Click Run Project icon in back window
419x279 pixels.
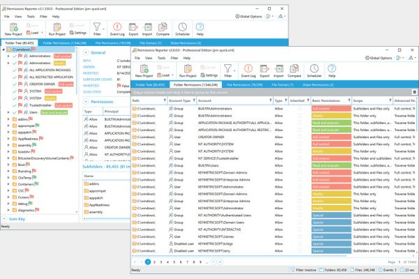(57, 29)
